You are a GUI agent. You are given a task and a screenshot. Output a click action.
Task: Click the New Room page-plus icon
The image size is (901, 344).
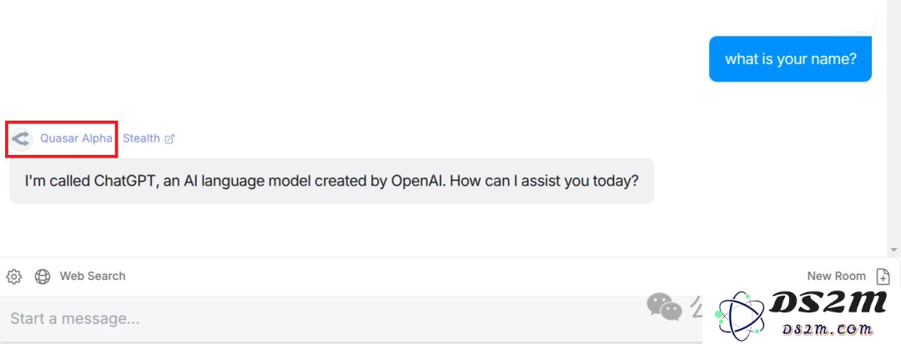tap(883, 277)
